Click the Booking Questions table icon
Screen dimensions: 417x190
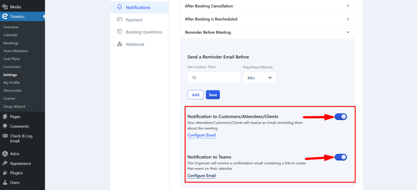[x=120, y=32]
